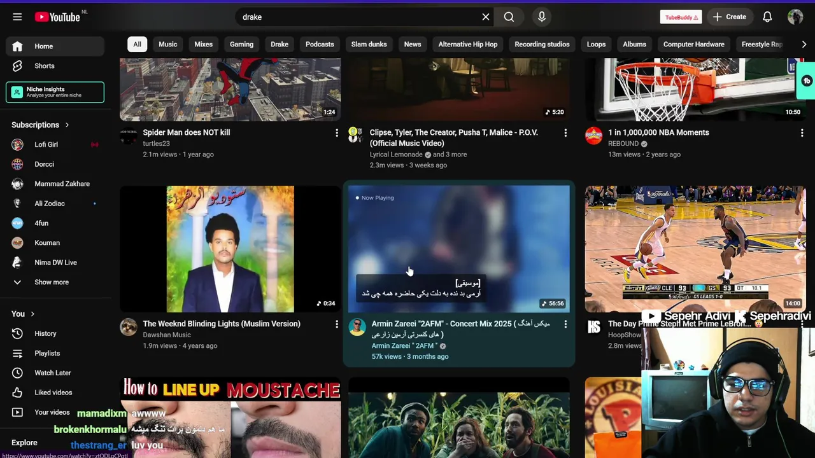Open Nima DW Live subscription

(55, 263)
